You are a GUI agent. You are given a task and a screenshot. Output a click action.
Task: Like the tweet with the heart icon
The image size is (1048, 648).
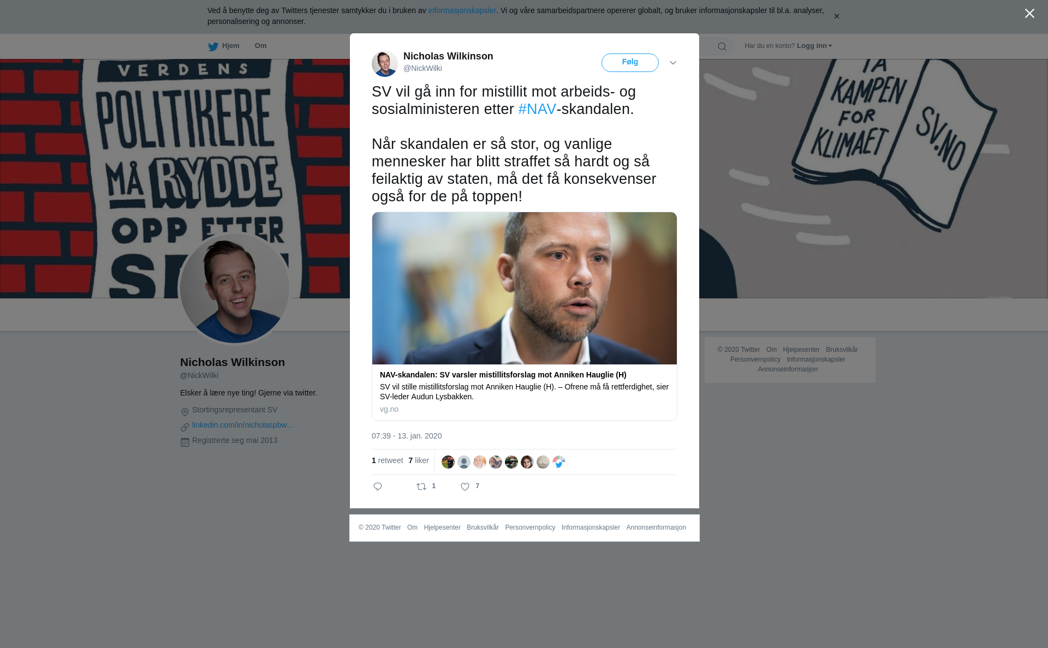click(x=465, y=487)
